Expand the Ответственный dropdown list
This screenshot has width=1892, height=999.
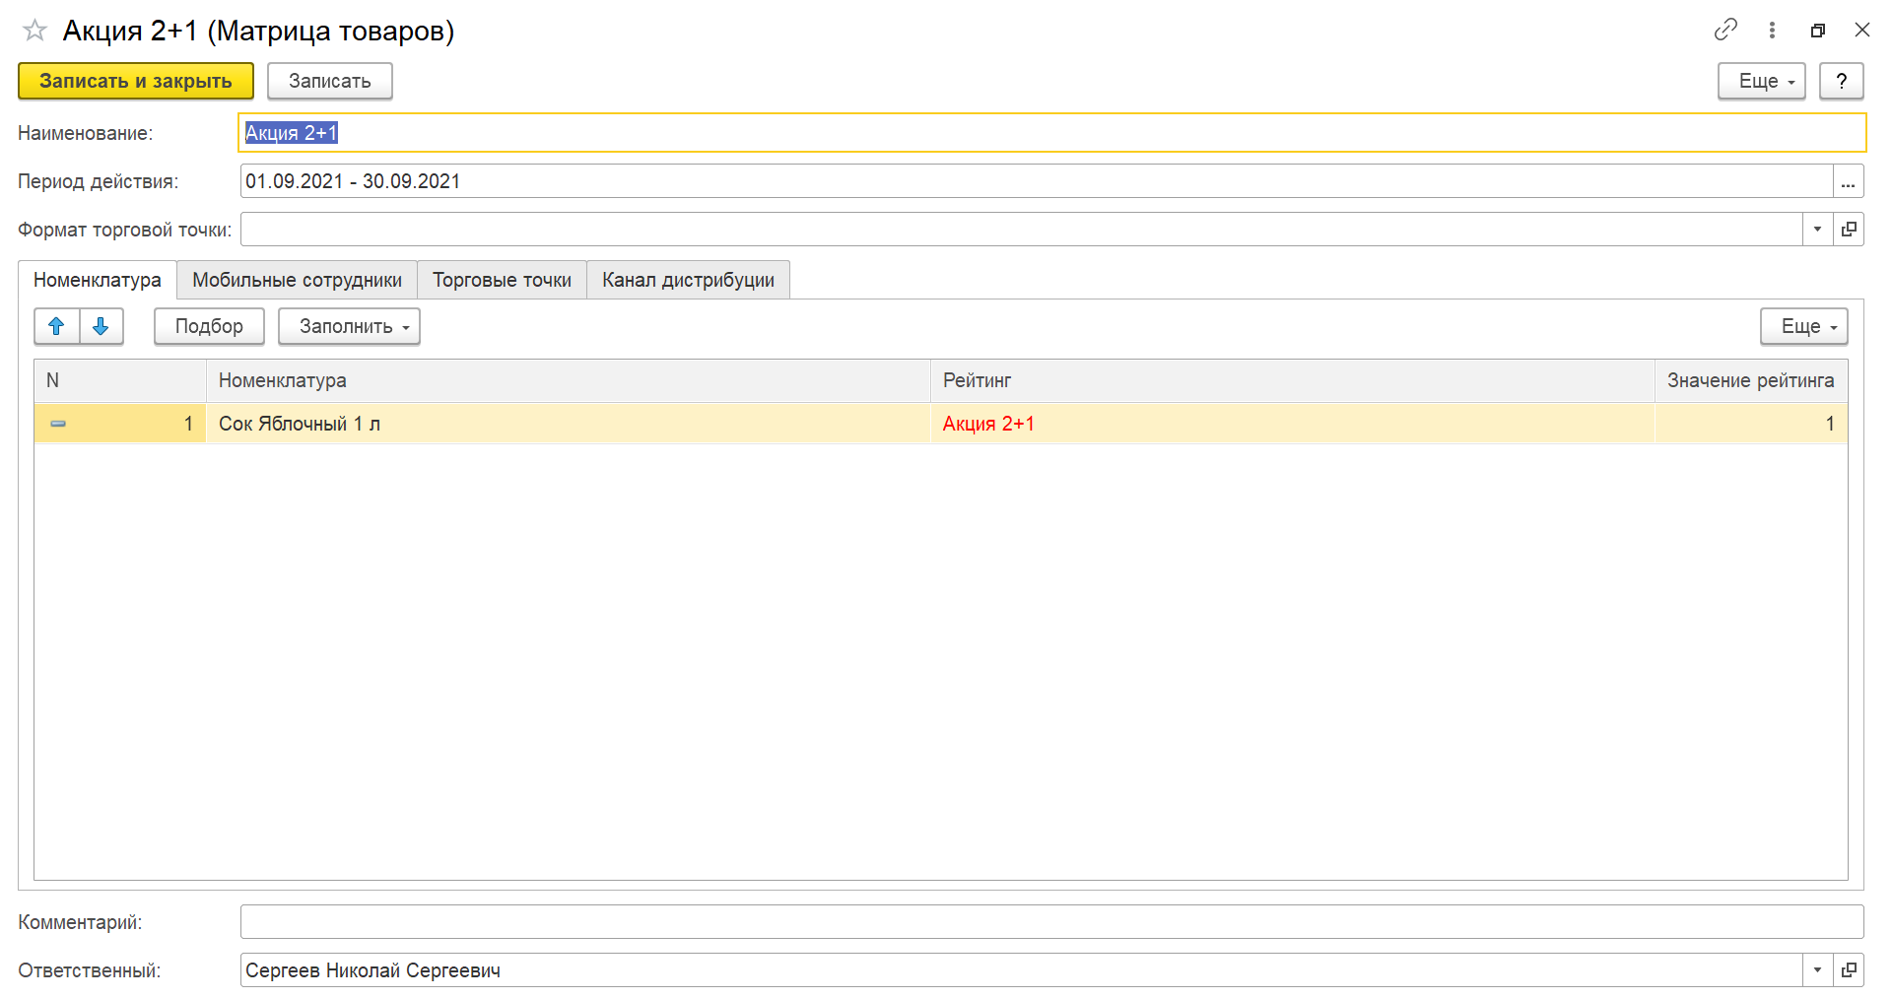[x=1817, y=970]
